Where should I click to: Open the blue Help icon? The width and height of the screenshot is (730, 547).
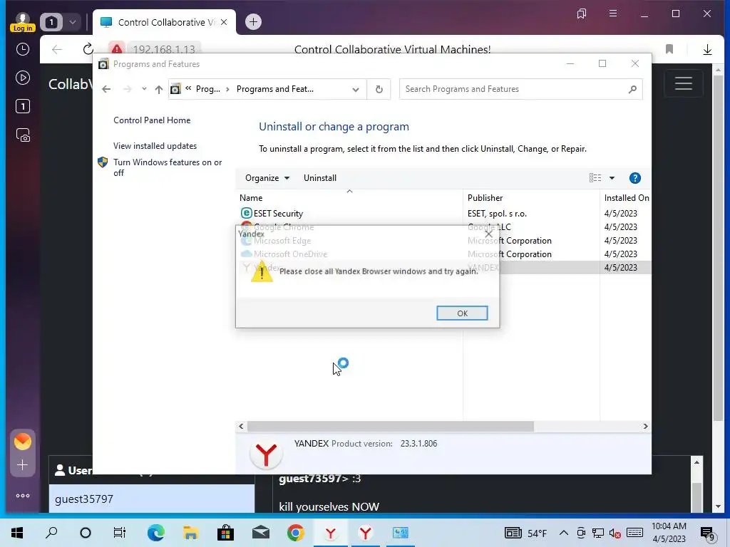pos(634,177)
